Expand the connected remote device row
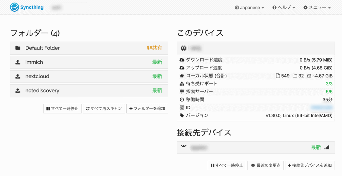Viewport: 342px width, 176px height. click(x=255, y=147)
